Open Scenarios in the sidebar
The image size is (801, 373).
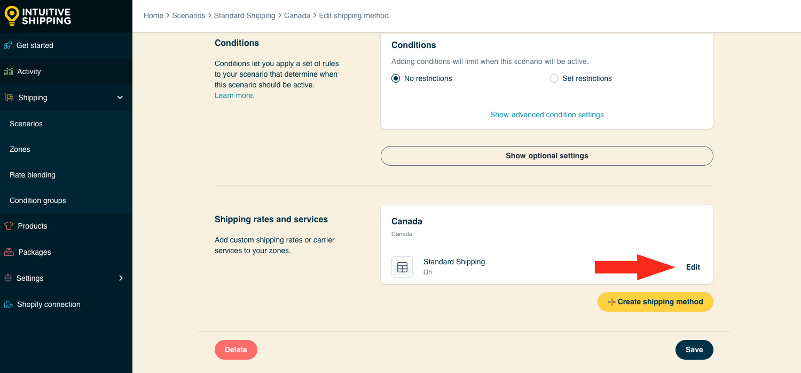point(26,124)
